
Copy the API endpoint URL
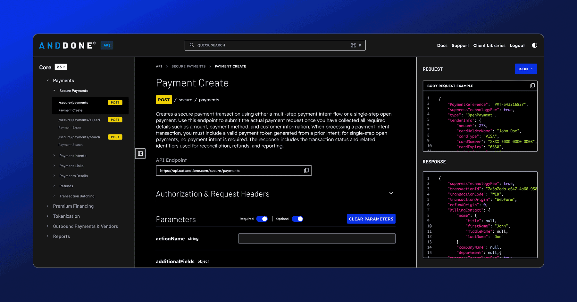306,170
